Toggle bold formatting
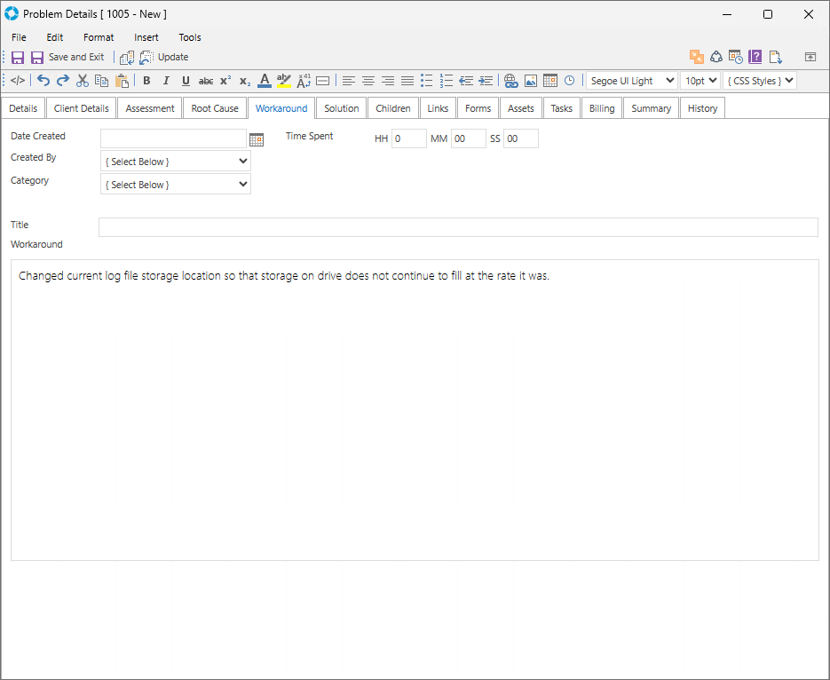The width and height of the screenshot is (830, 680). [x=146, y=81]
